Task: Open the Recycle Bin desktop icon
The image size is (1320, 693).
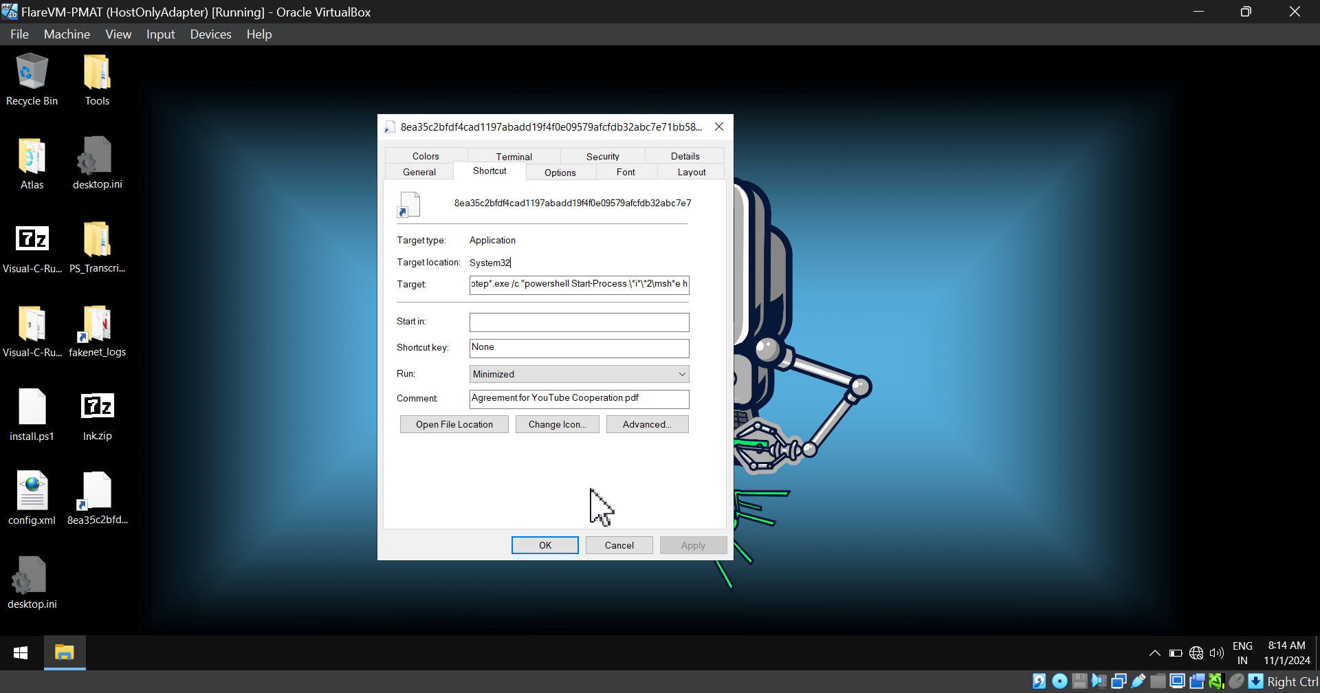Action: point(32,80)
